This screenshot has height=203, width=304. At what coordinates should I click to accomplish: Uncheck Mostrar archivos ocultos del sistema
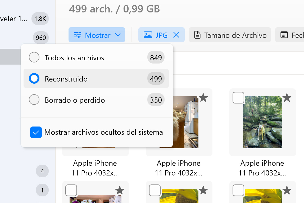[36, 132]
